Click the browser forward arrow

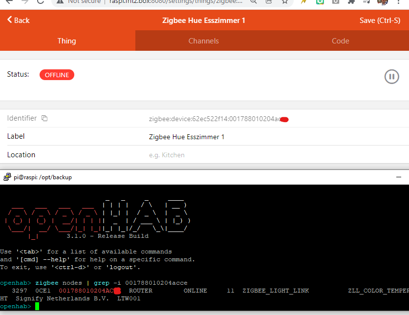coord(25,1)
